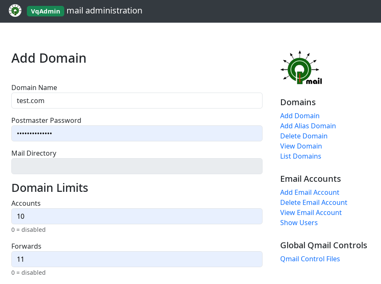Click the large Qmail logo in sidebar
Viewport: 381px width, 284px height.
pyautogui.click(x=301, y=68)
